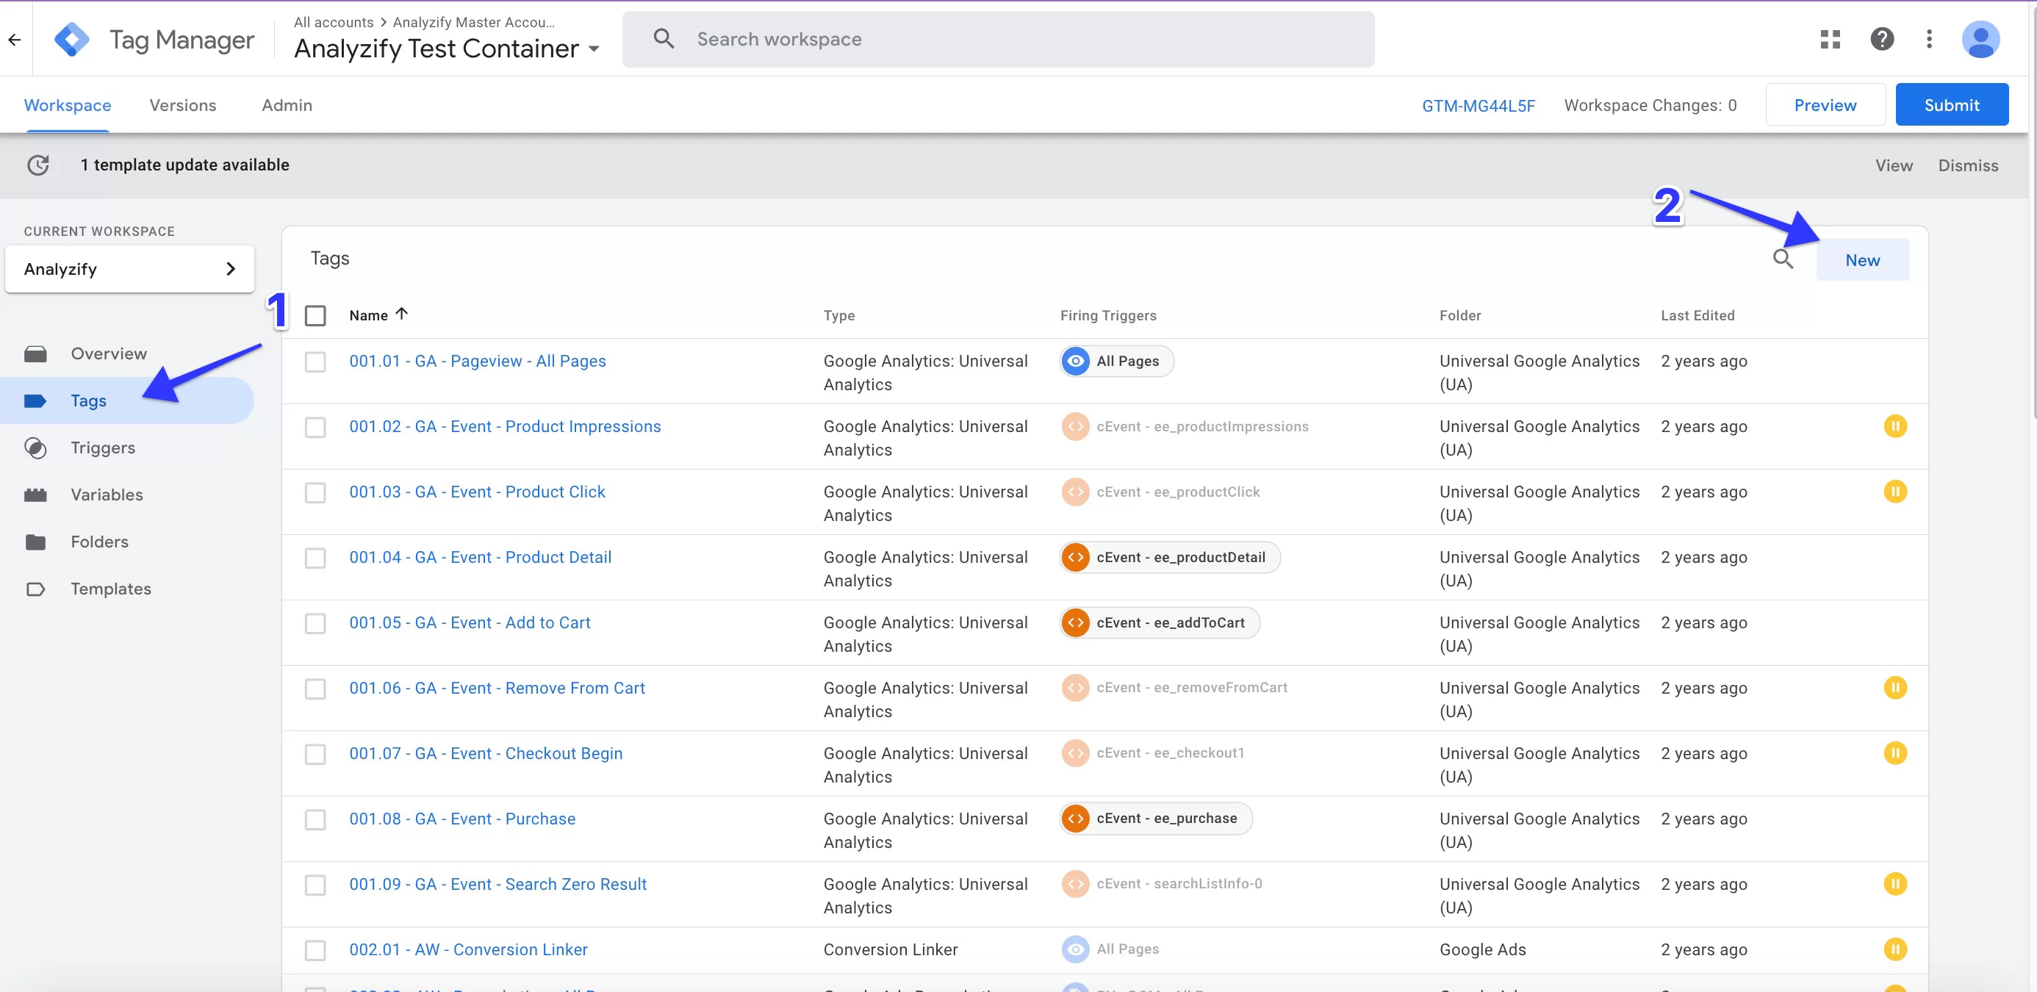This screenshot has width=2037, height=992.
Task: Click the Preview button
Action: click(1825, 105)
